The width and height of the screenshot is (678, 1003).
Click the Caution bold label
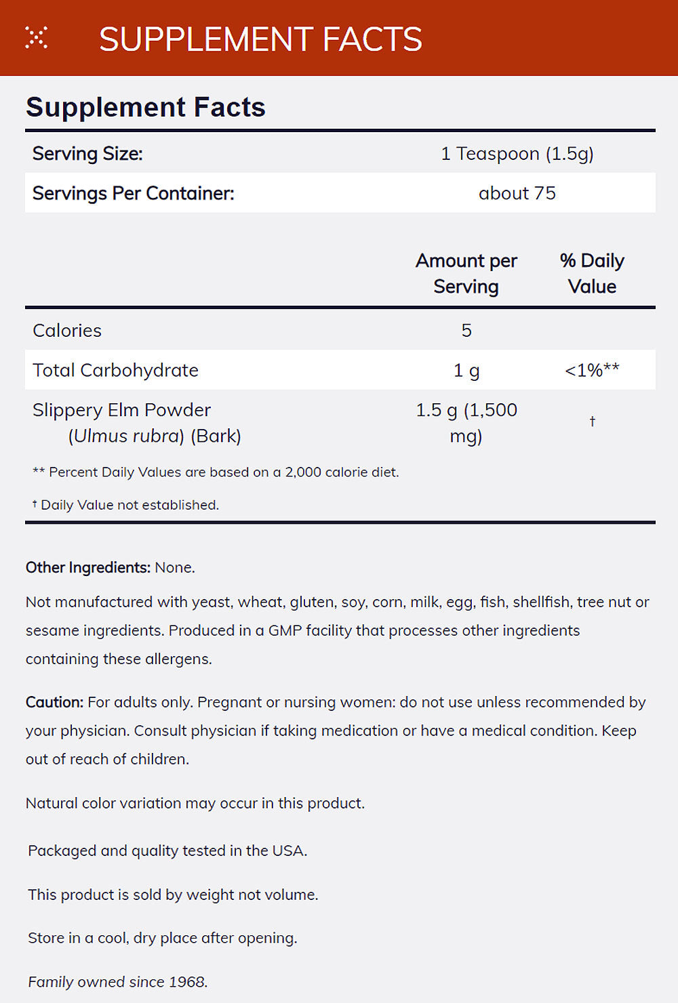pos(54,702)
